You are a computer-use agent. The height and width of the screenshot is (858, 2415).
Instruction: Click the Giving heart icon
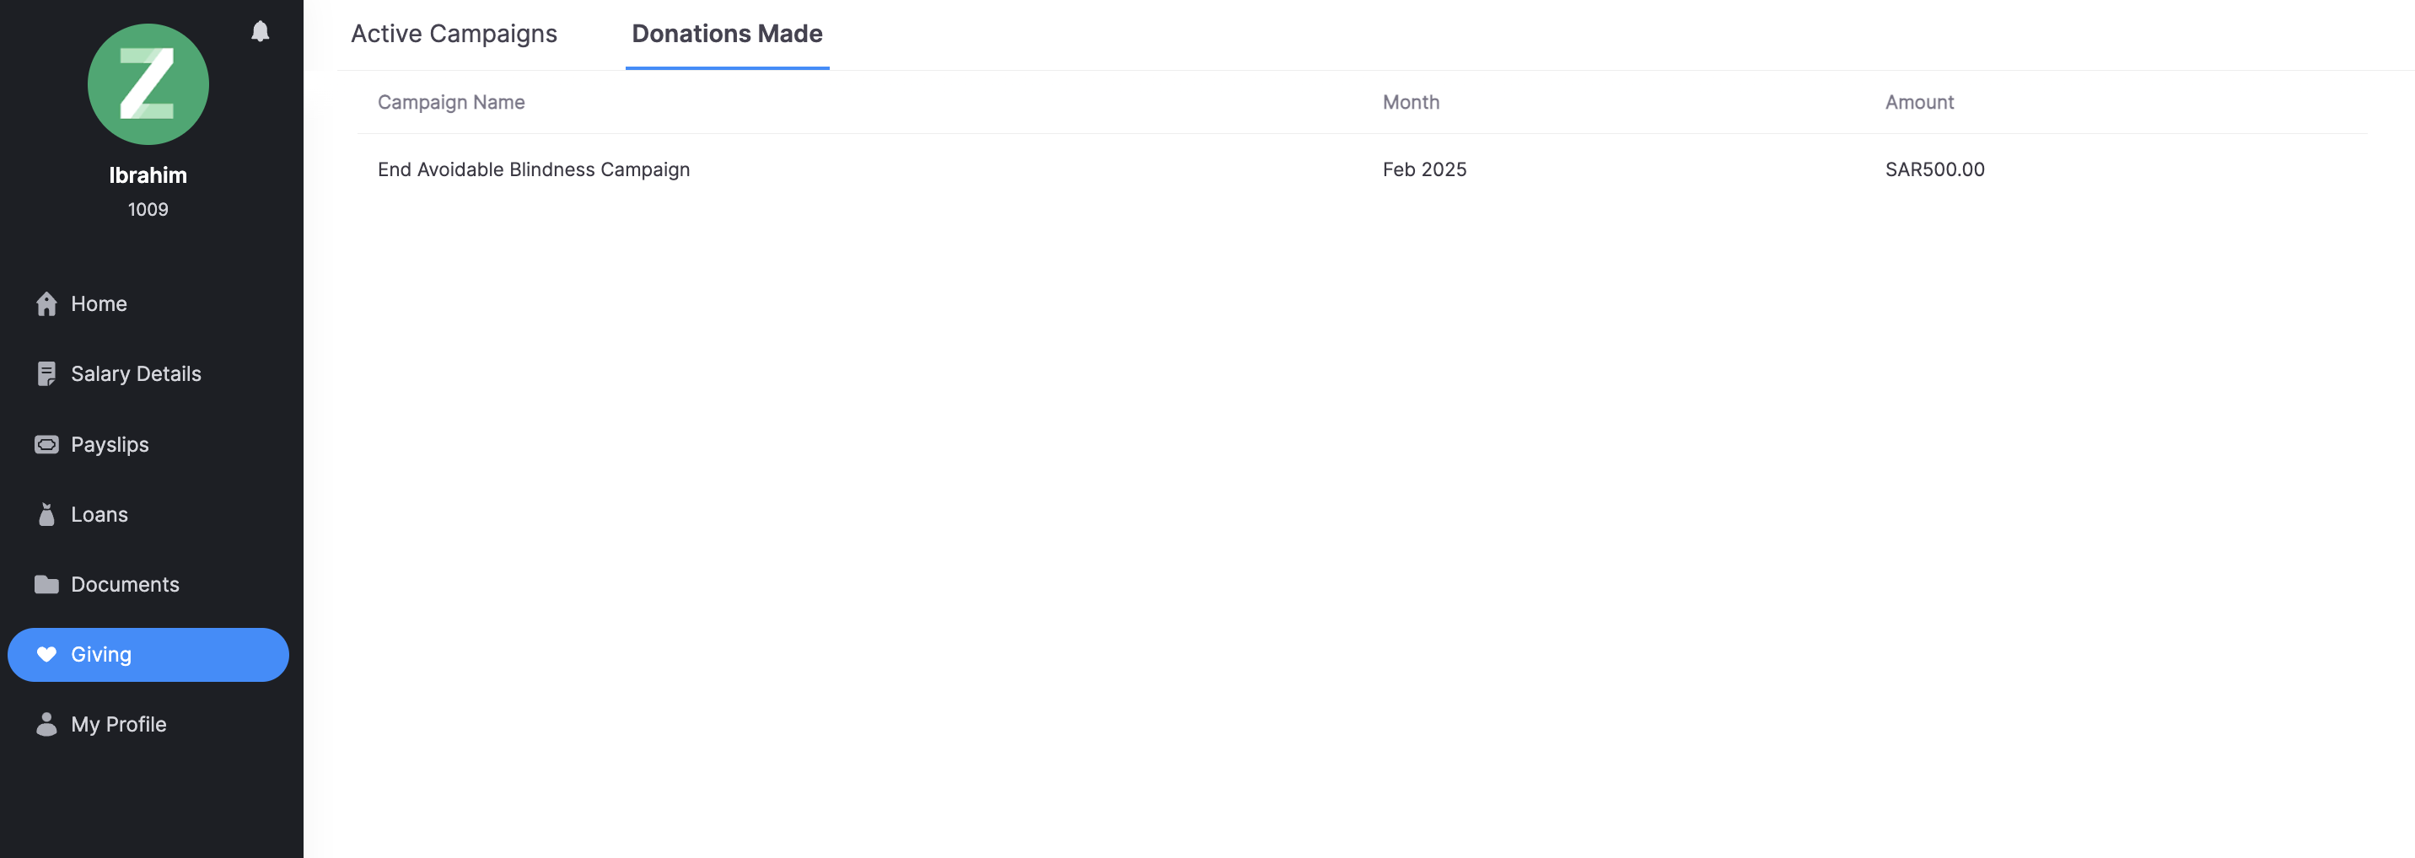click(x=46, y=654)
